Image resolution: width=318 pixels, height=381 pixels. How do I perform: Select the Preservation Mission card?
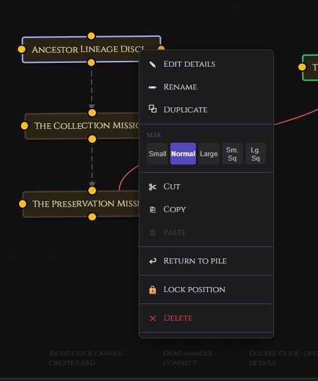point(81,204)
